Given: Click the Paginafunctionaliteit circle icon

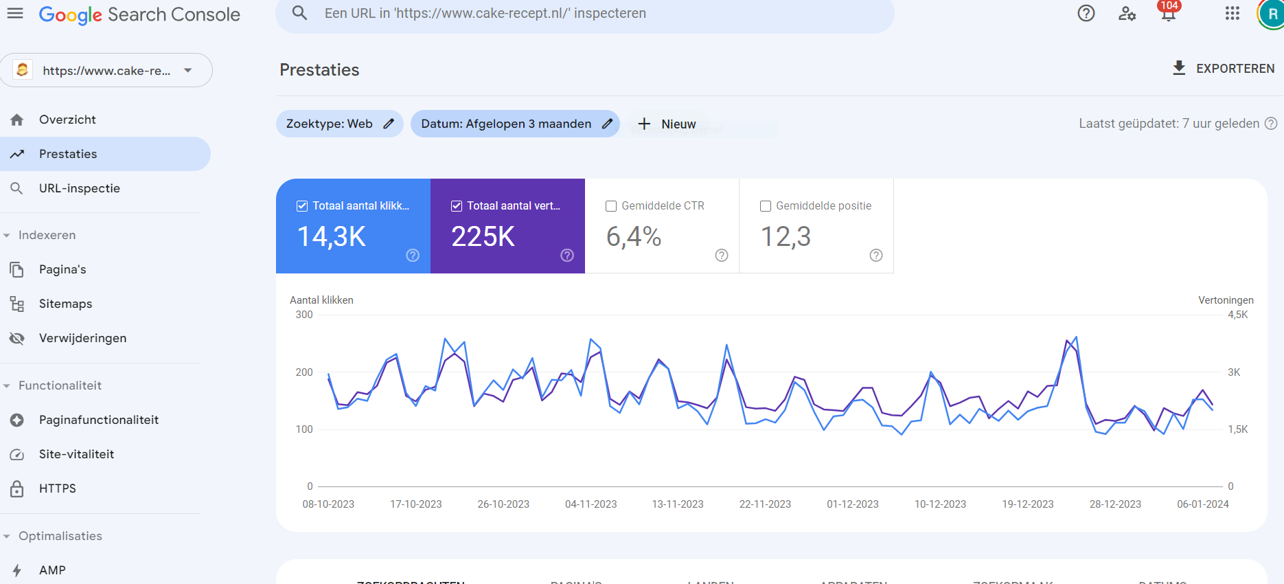Looking at the screenshot, I should point(17,420).
